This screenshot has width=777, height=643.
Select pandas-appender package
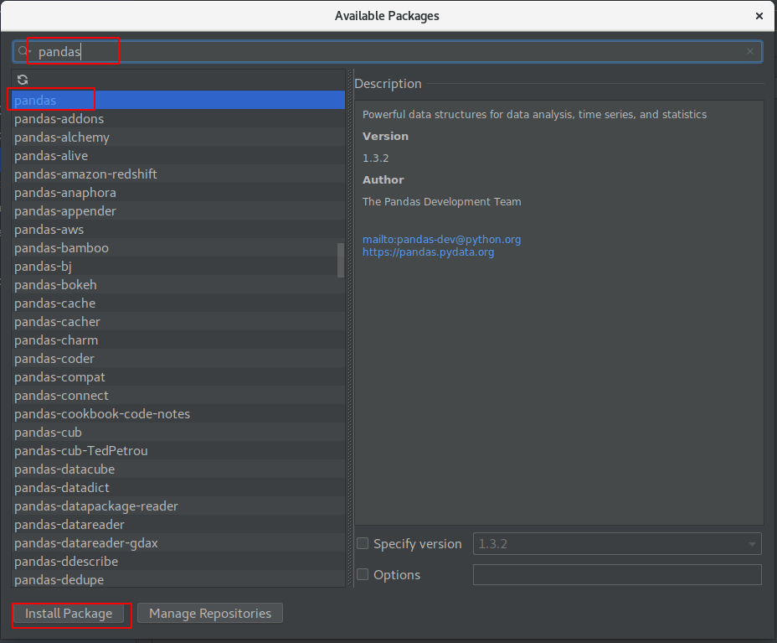tap(178, 210)
